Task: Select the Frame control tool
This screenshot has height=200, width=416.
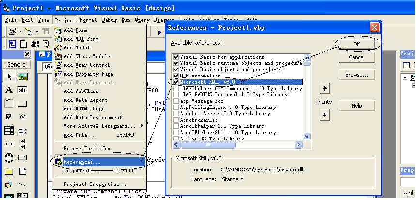Action: coord(9,103)
